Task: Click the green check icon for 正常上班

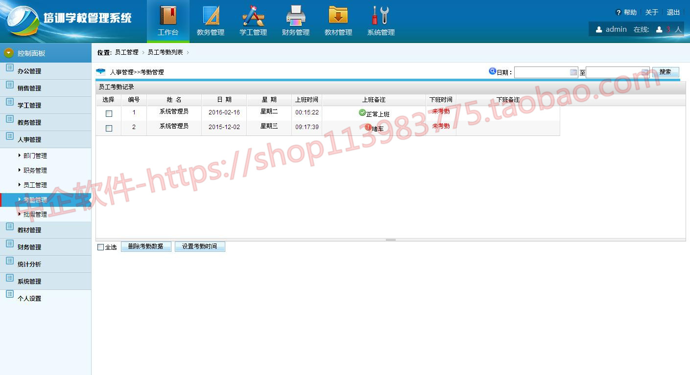Action: click(x=362, y=112)
